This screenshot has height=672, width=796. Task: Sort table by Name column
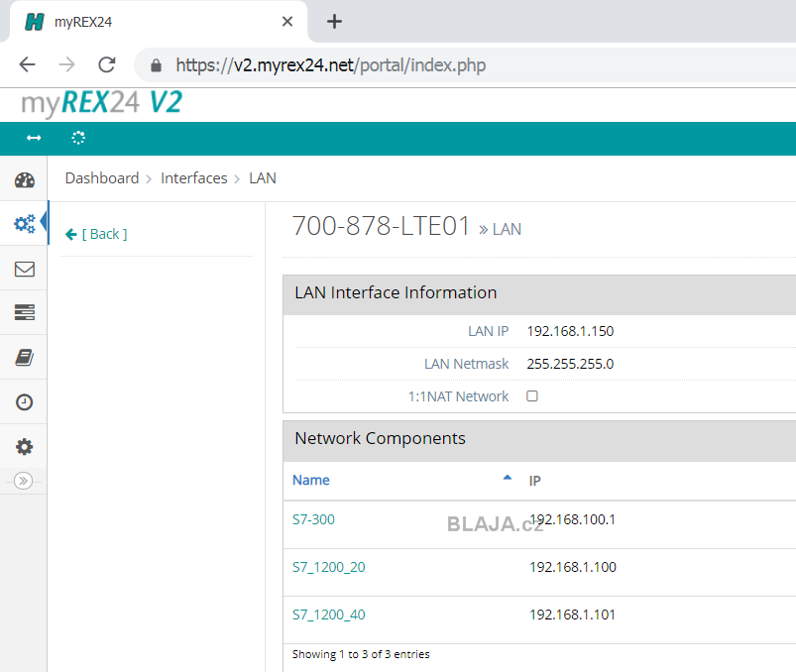tap(310, 480)
